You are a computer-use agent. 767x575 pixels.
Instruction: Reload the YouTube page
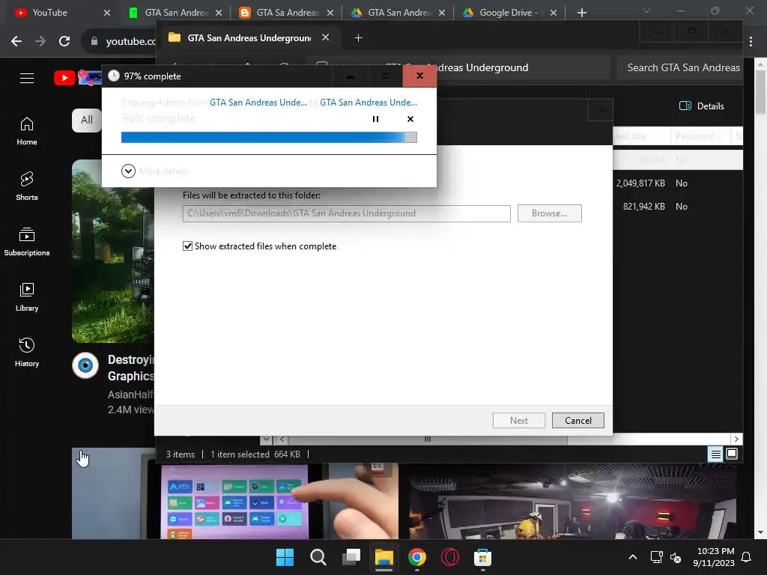[64, 41]
